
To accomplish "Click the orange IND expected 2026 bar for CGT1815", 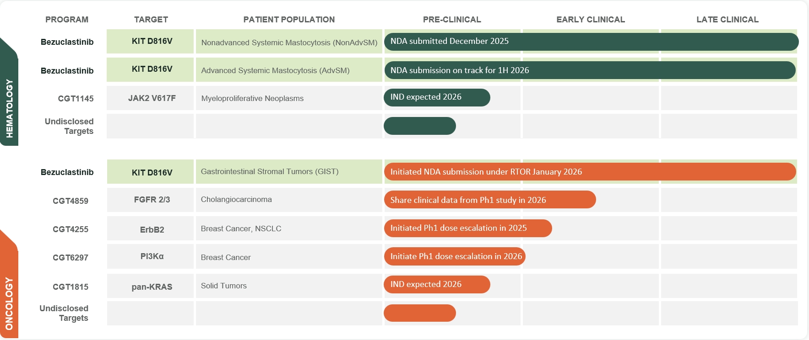I will click(437, 285).
